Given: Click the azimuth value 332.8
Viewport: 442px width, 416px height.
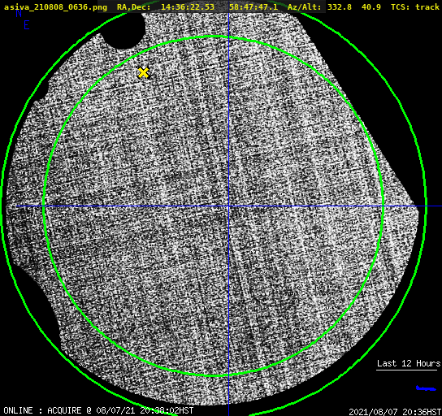Looking at the screenshot, I should click(x=340, y=6).
